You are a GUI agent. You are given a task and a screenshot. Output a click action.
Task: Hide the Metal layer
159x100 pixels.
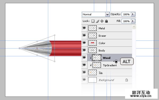pos(84,28)
